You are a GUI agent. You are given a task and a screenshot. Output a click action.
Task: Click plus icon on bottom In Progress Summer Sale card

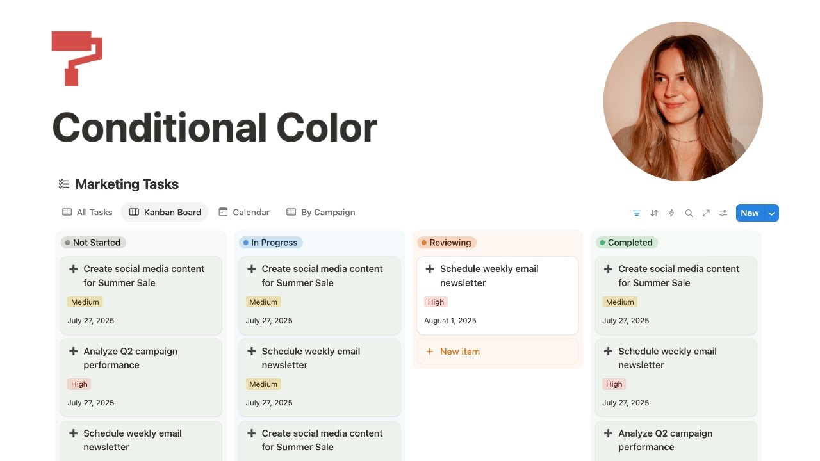pyautogui.click(x=252, y=433)
